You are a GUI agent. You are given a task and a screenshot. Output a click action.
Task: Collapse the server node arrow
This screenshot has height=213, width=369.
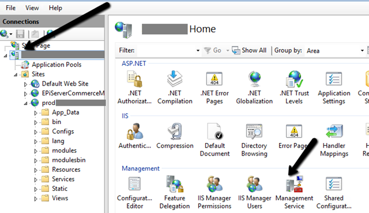5,56
